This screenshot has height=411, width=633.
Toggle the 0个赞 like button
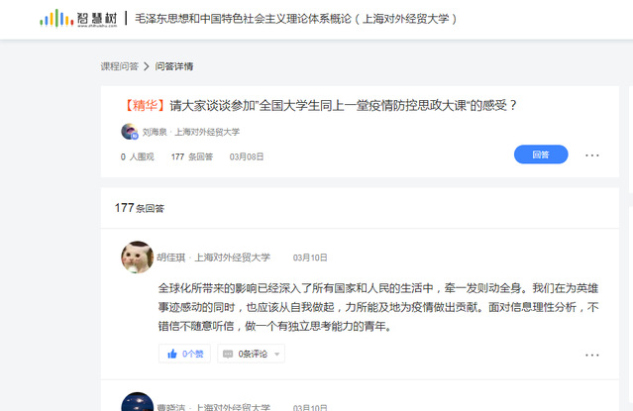184,354
